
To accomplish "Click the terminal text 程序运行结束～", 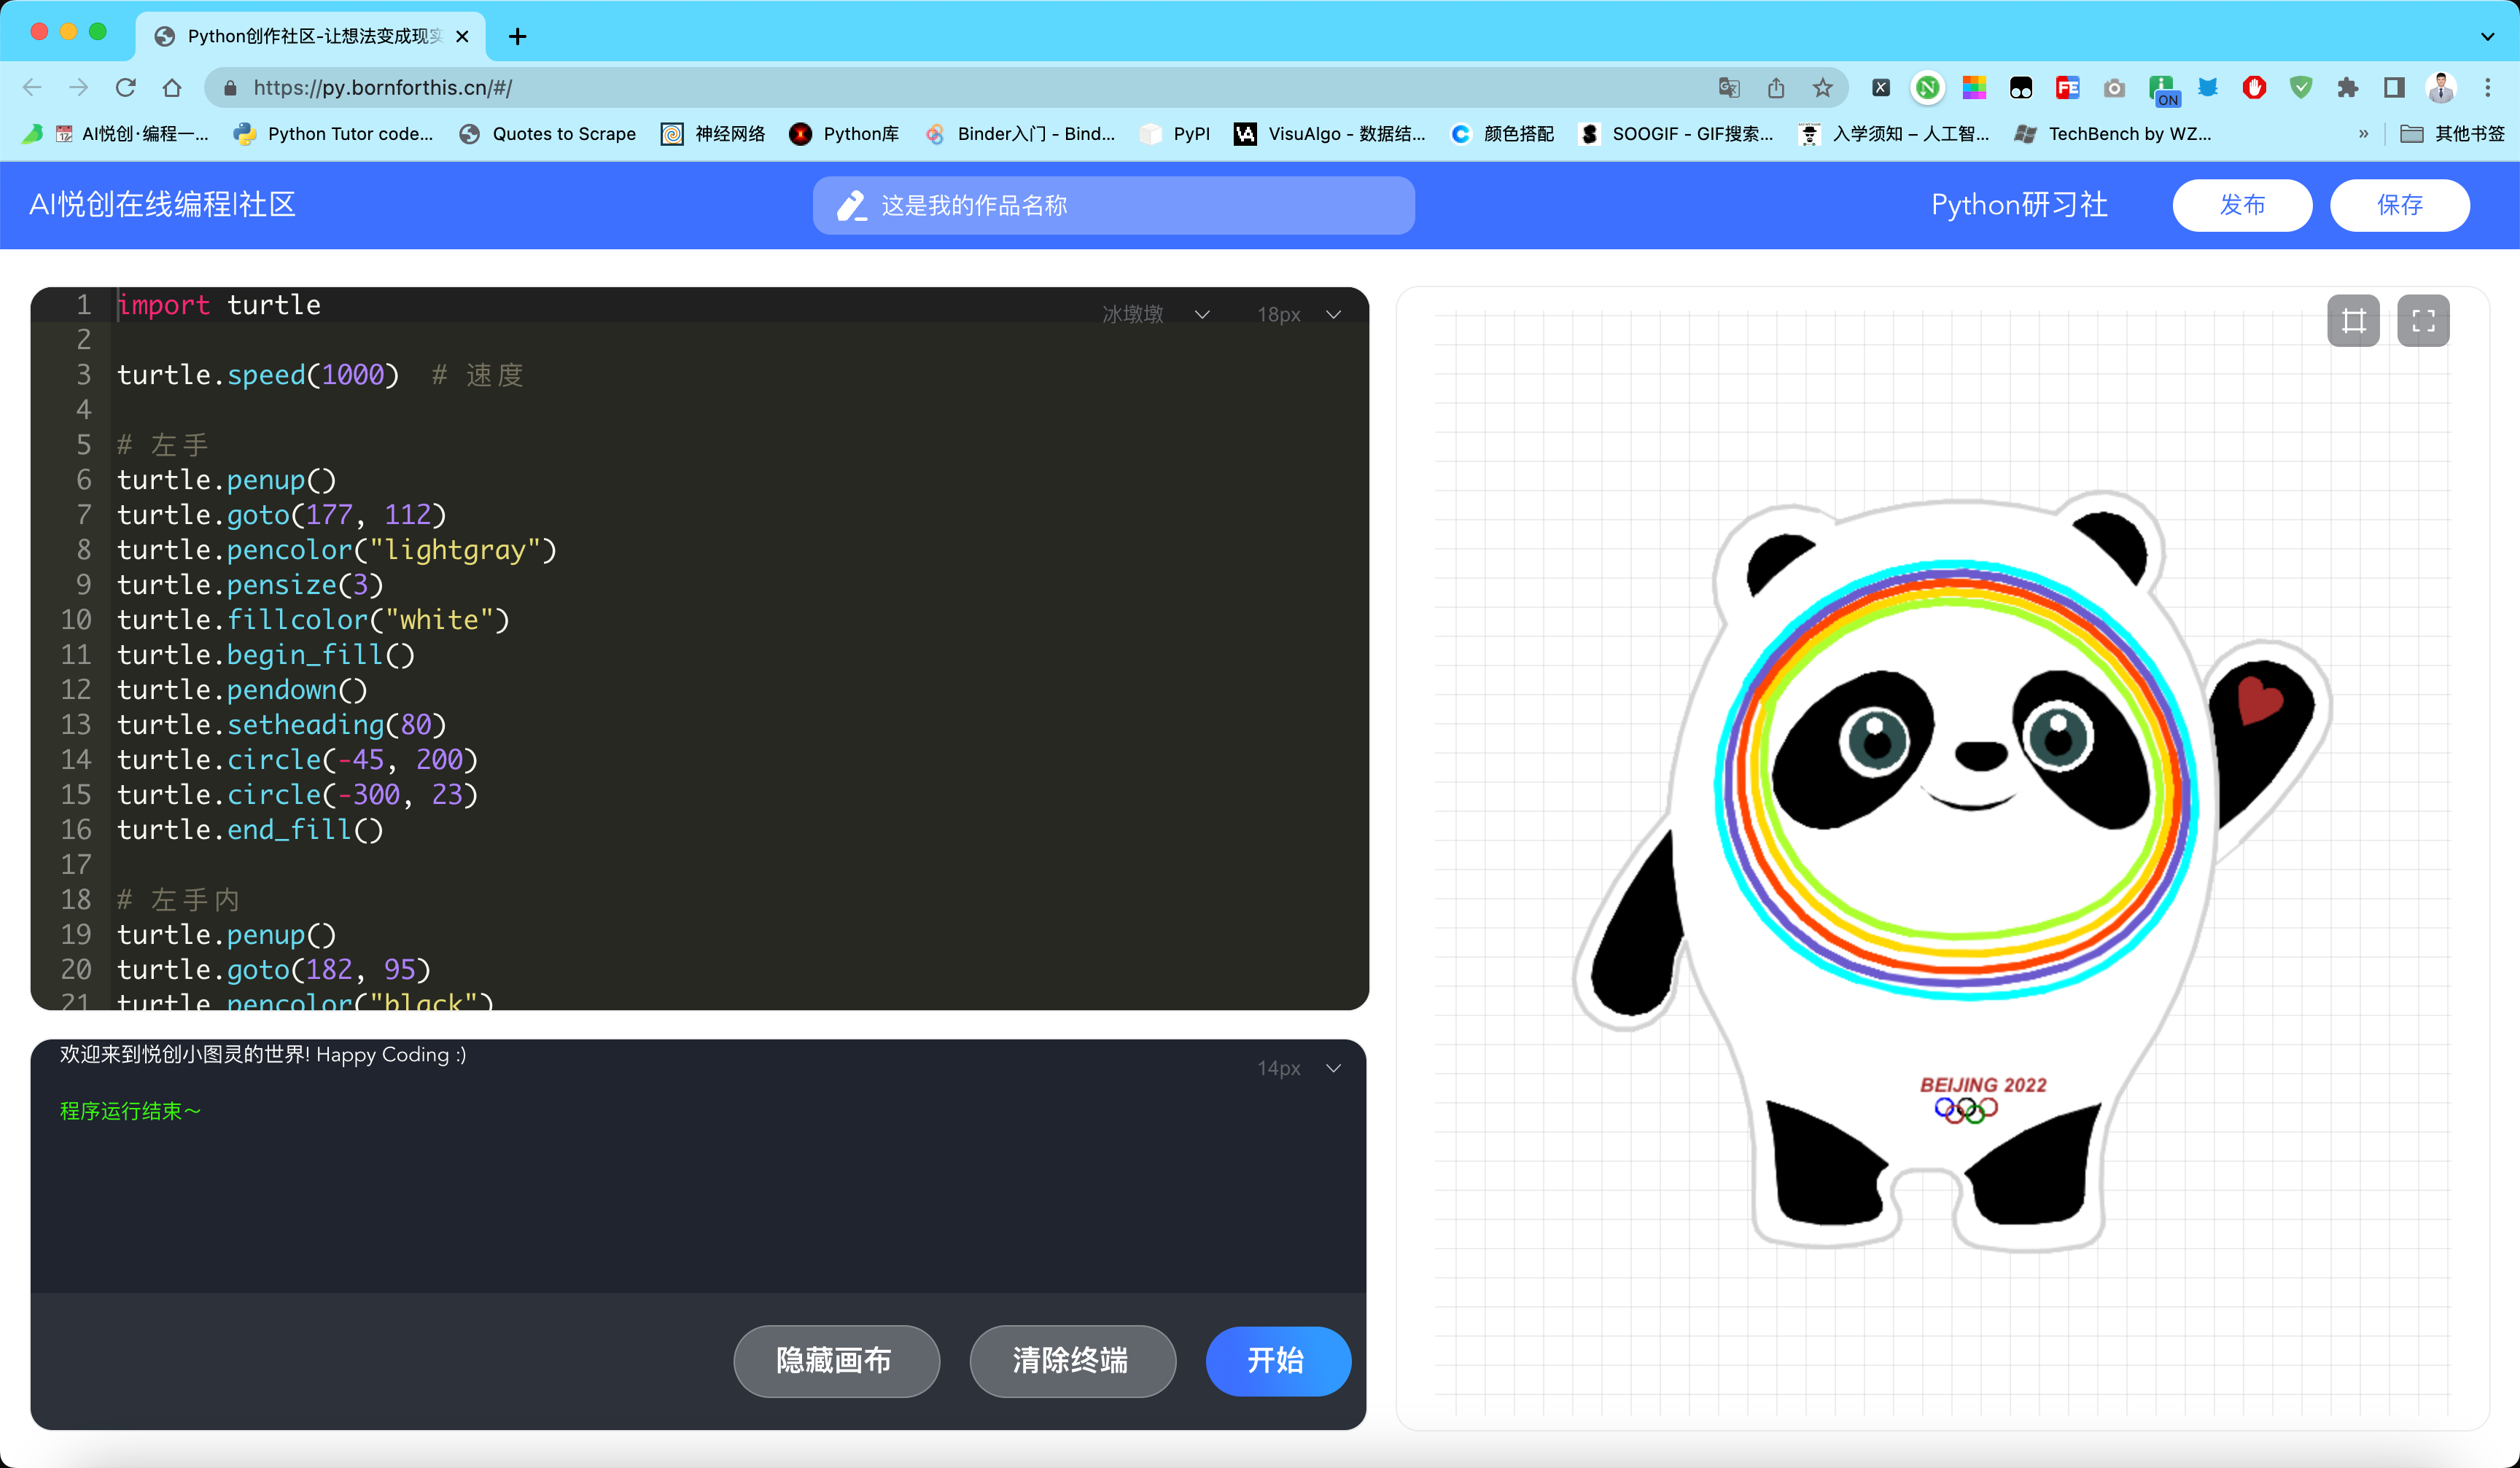I will pyautogui.click(x=130, y=1112).
